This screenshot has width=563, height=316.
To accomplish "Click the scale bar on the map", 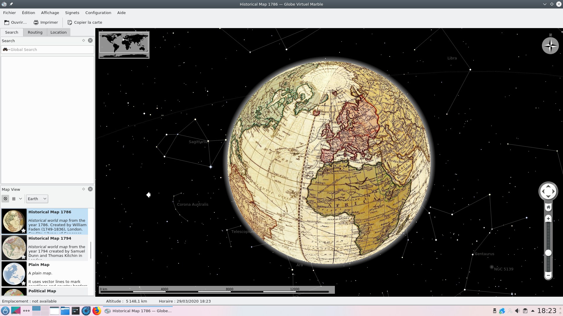I will pos(217,290).
